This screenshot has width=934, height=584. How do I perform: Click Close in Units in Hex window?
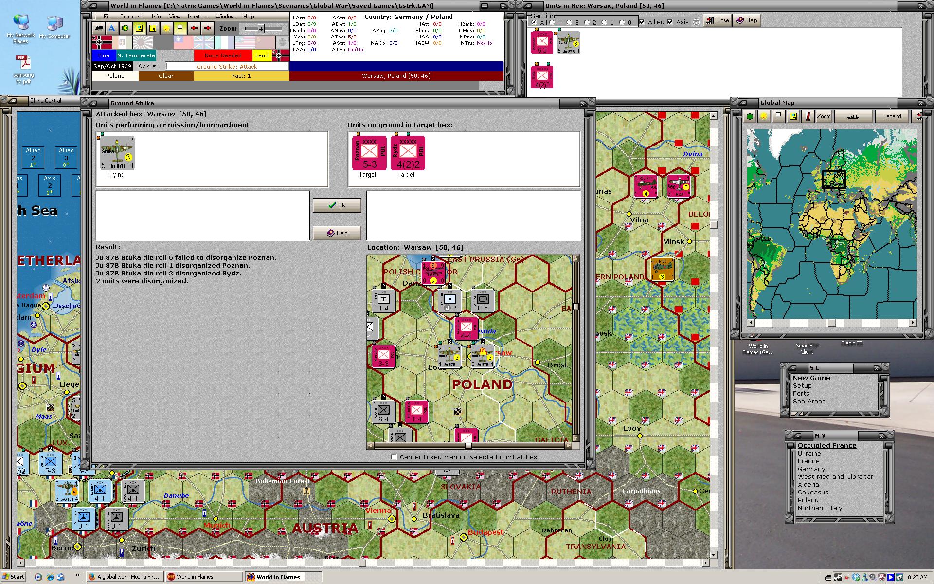tap(717, 20)
